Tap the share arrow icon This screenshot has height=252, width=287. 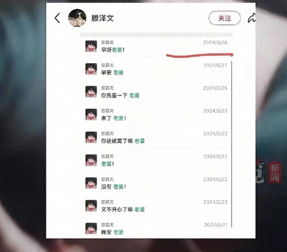tap(252, 18)
